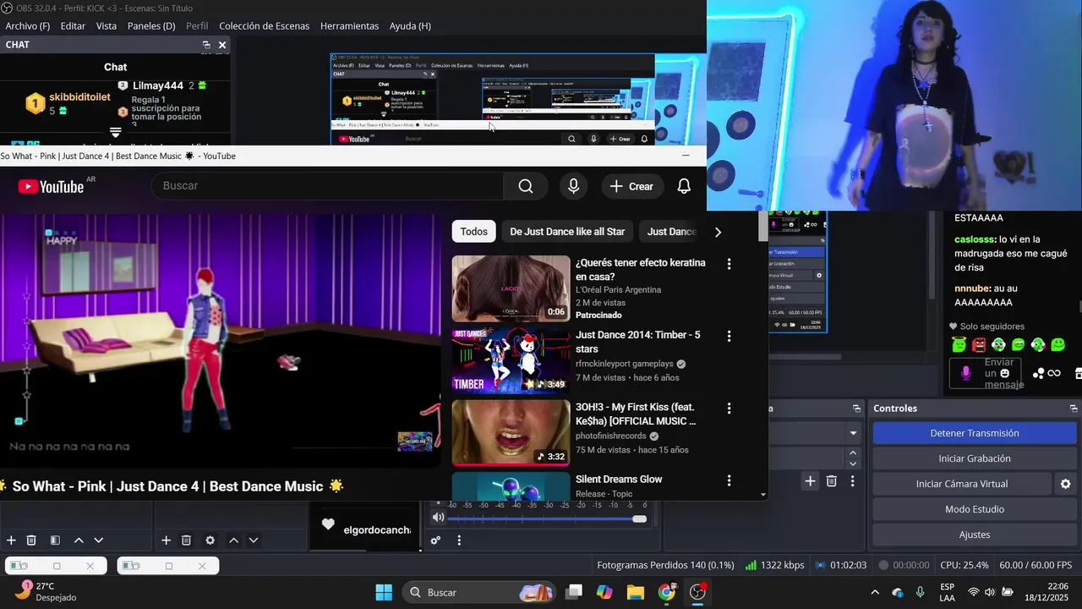Screen dimensions: 1082x609
Task: Open options for L'Oréal keratina ad
Action: [x=729, y=264]
